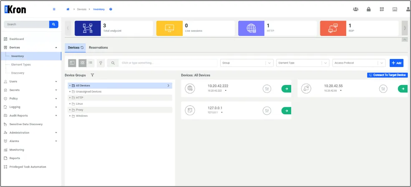Image resolution: width=411 pixels, height=187 pixels.
Task: Open the Access Protocol dropdown
Action: coord(359,63)
